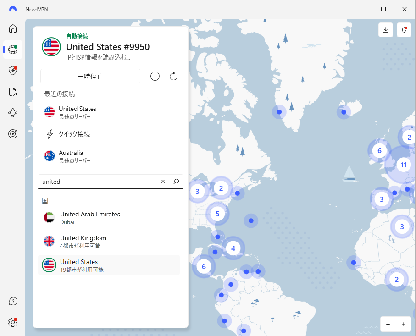Zoom out the map with minus button
The width and height of the screenshot is (416, 336).
(388, 324)
